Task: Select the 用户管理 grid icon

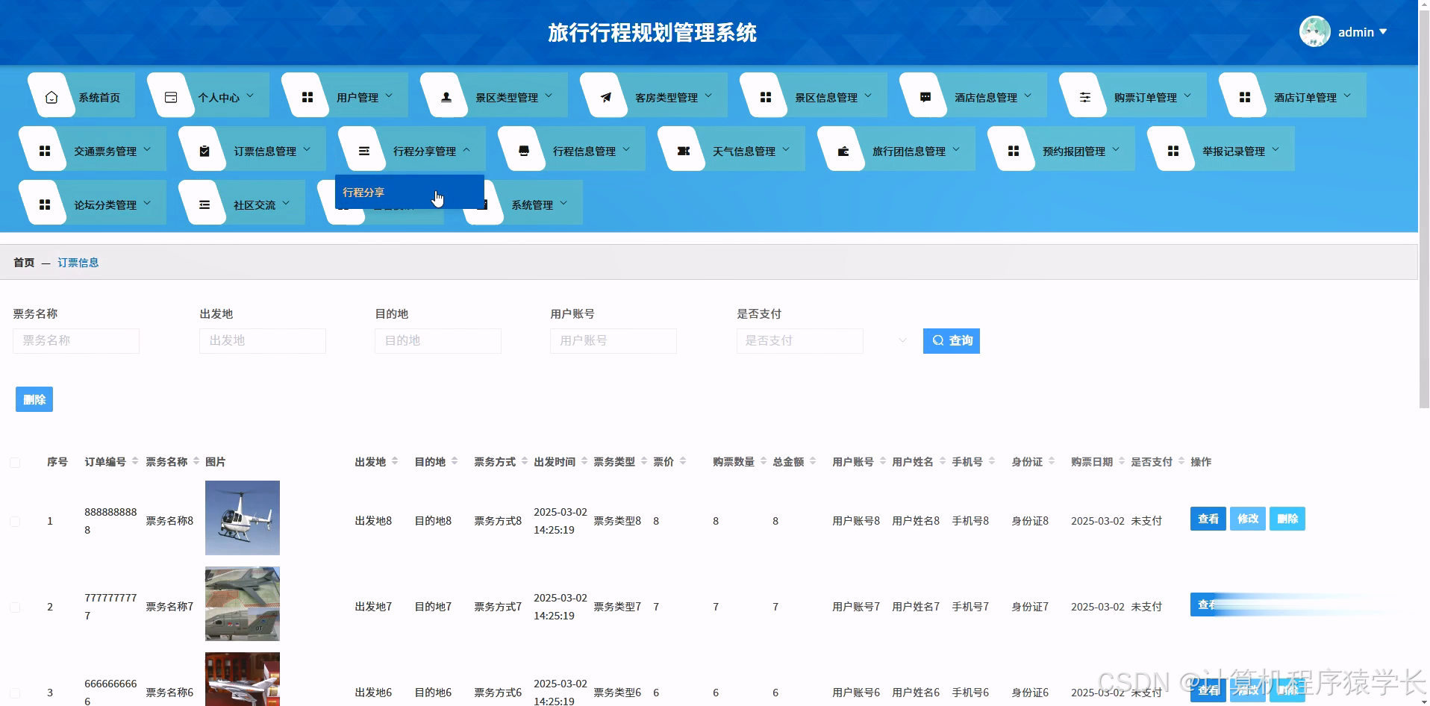Action: pos(307,96)
